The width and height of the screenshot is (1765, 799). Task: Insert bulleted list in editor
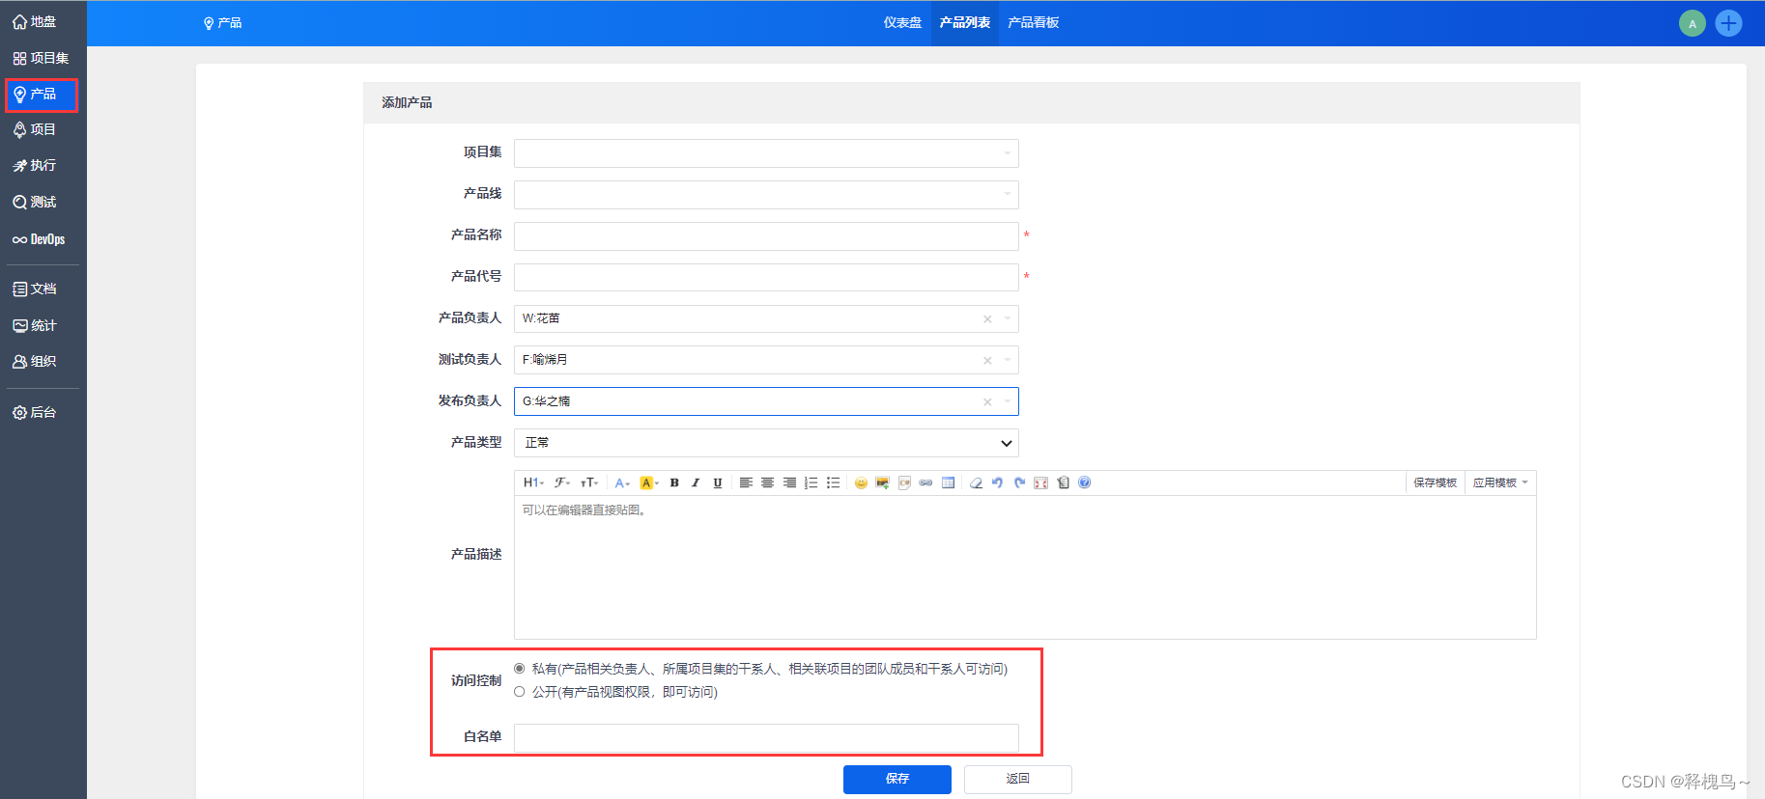tap(833, 482)
